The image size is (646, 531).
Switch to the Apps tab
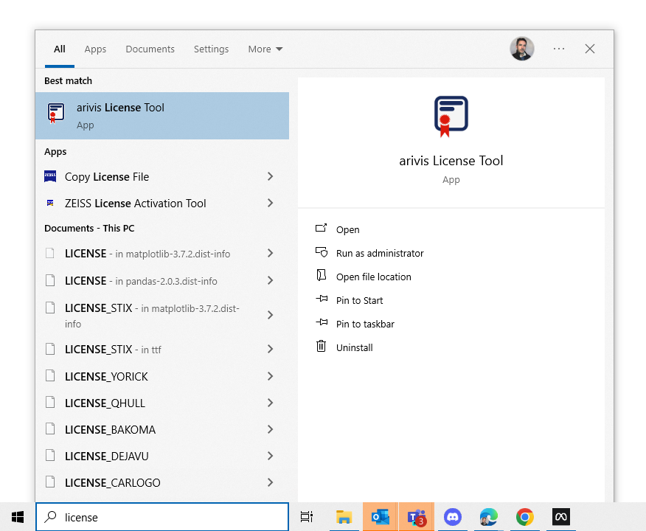point(95,49)
